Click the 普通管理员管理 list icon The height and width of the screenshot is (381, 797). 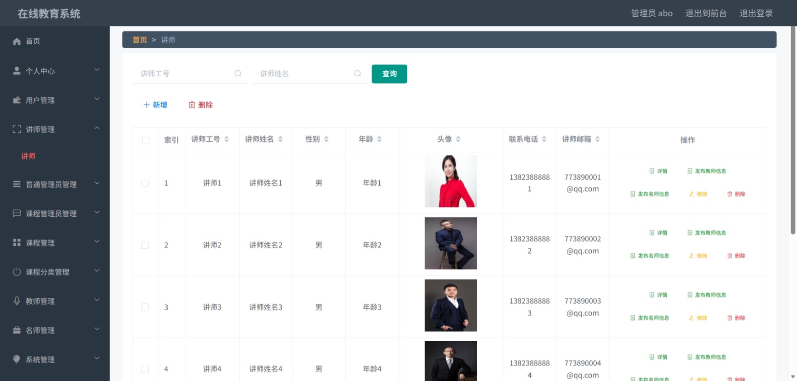[x=17, y=184]
